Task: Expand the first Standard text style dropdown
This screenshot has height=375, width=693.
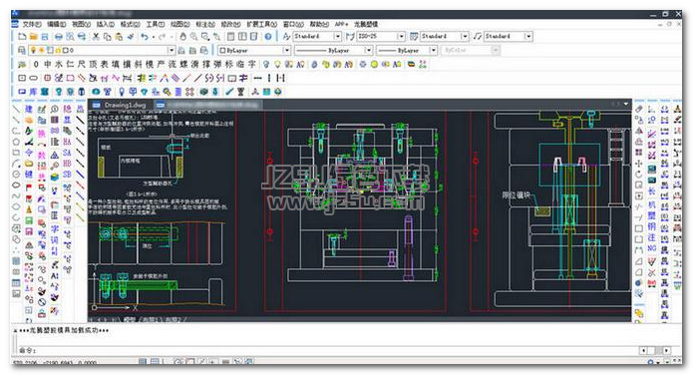Action: 317,36
